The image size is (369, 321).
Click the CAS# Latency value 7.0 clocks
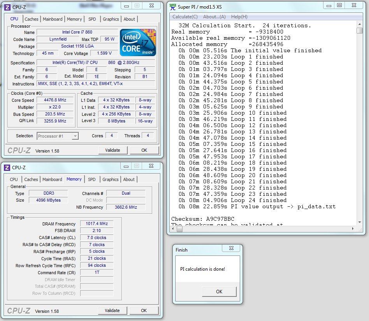click(x=97, y=238)
